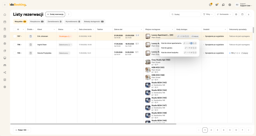Open reservations list clipboard icon in sidebar
The image size is (256, 136).
click(x=5, y=29)
